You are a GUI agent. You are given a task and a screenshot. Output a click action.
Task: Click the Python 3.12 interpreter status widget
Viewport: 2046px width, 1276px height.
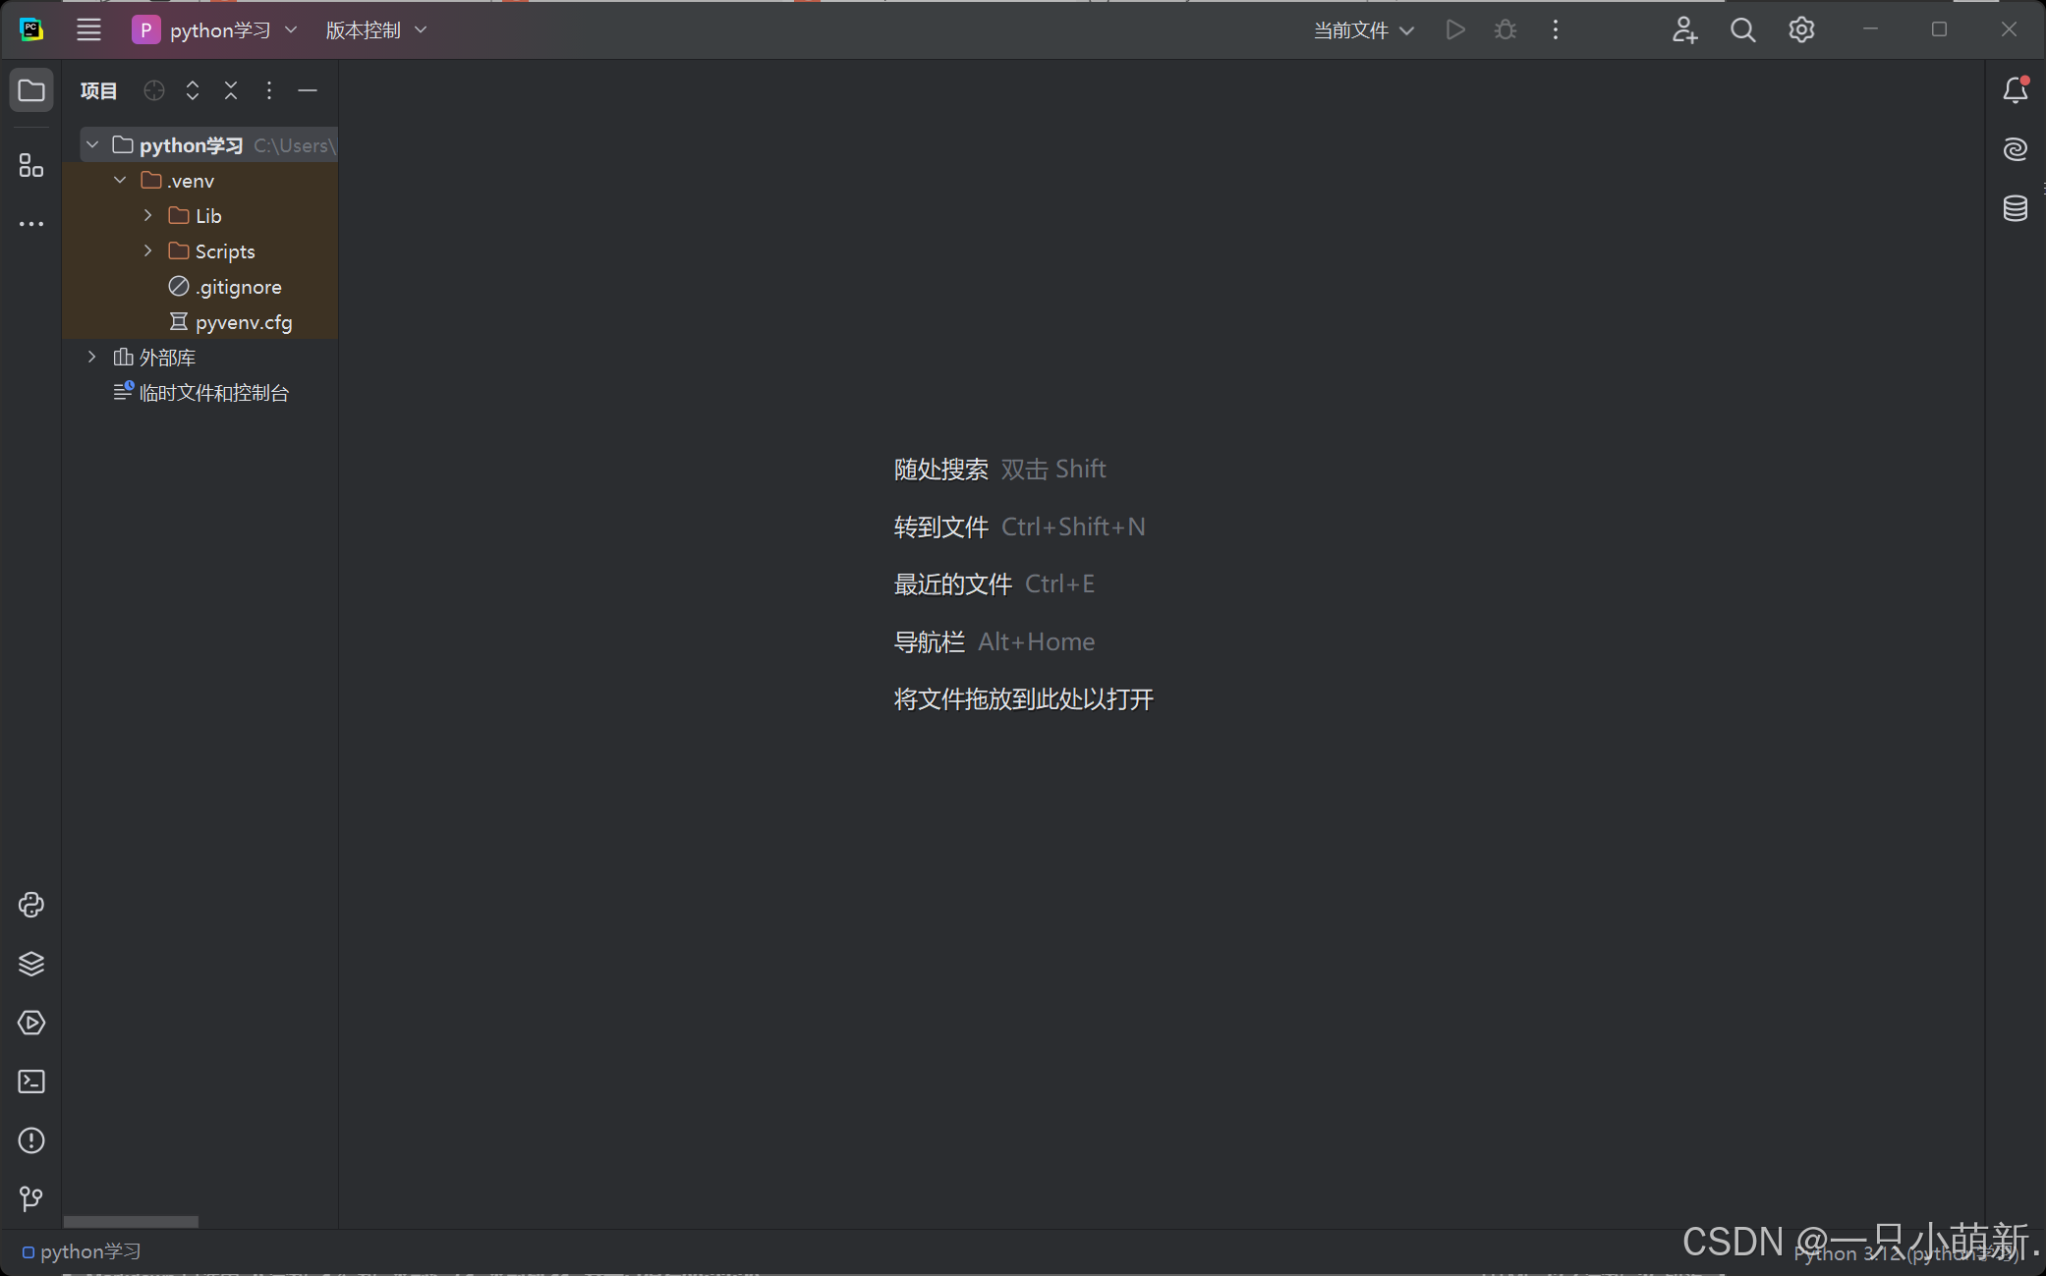1906,1254
